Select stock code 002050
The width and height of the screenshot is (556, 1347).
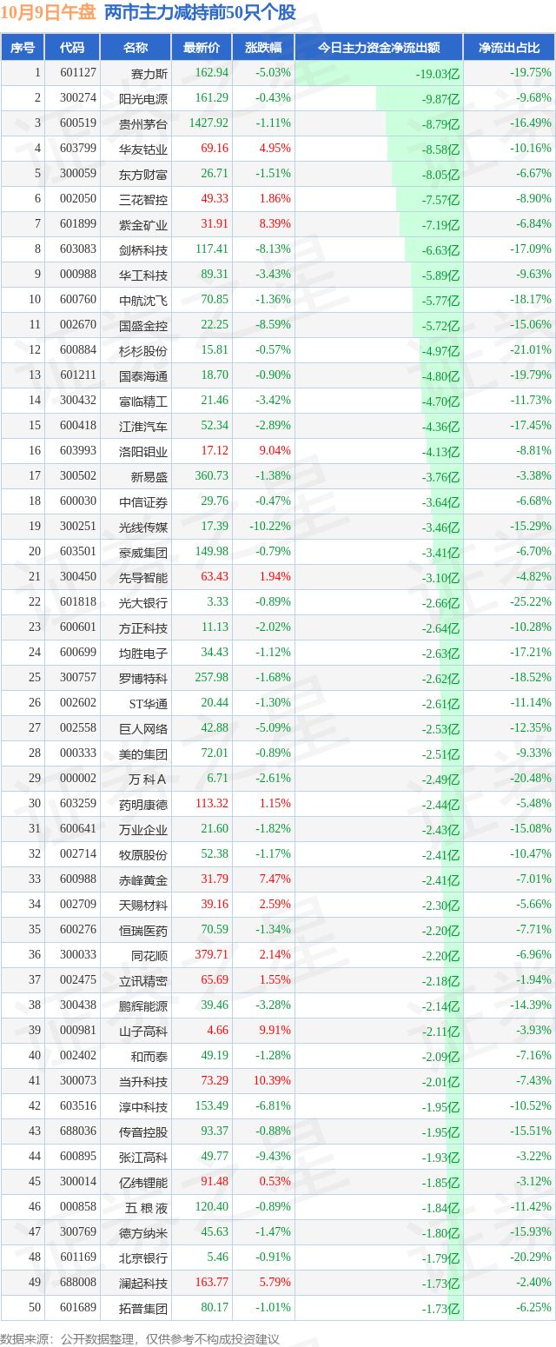click(x=78, y=199)
